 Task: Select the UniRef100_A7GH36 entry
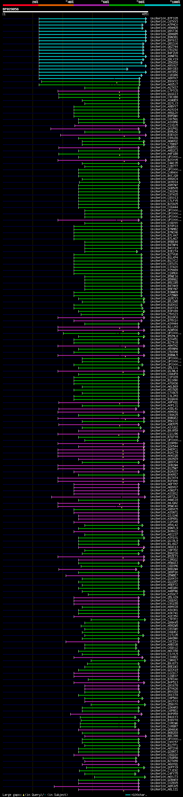tap(164, 384)
